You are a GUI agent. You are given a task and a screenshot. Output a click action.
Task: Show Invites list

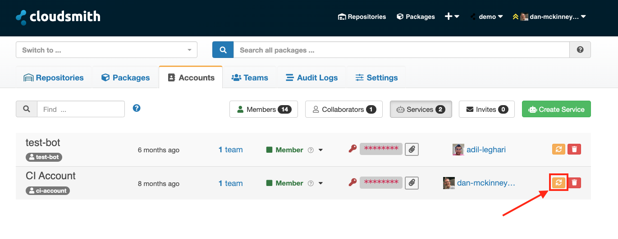point(487,109)
